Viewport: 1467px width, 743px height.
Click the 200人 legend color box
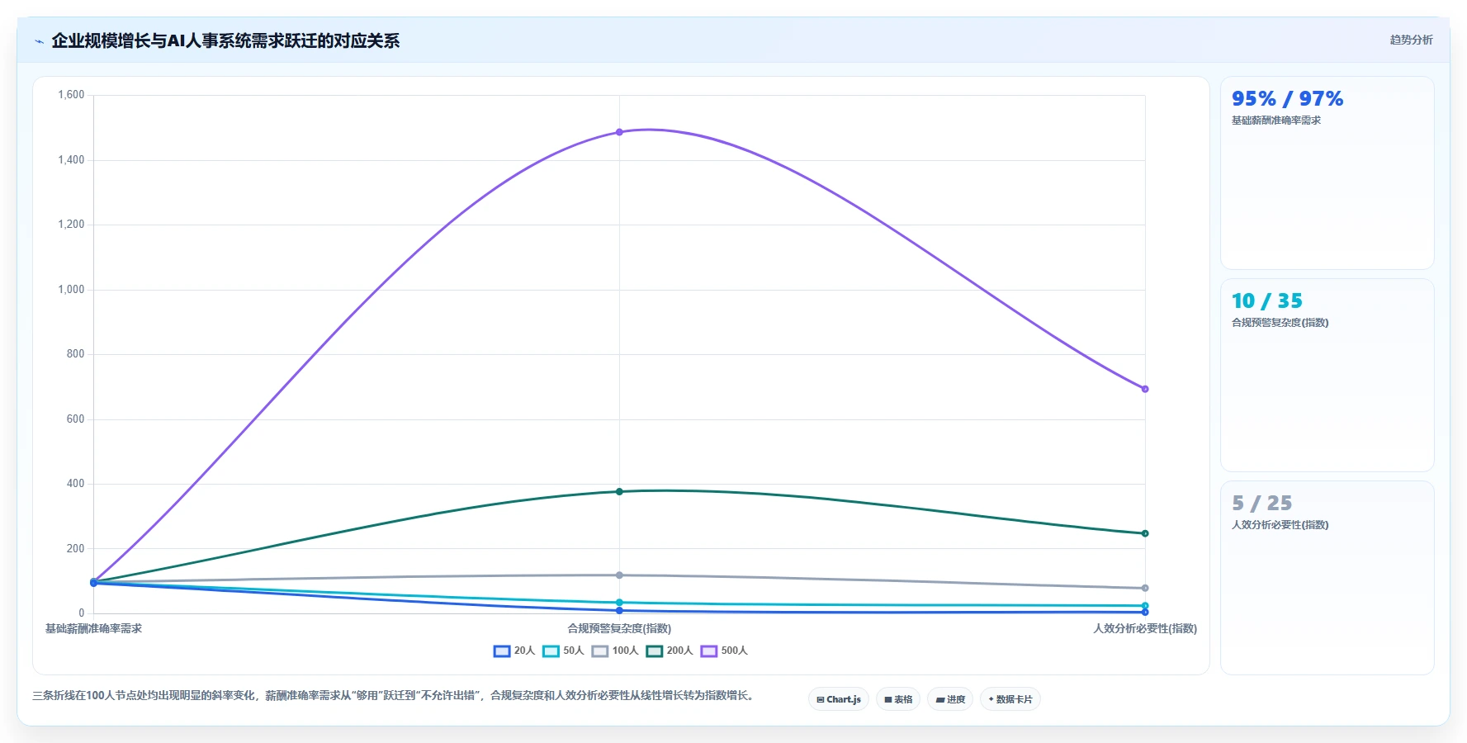coord(655,651)
